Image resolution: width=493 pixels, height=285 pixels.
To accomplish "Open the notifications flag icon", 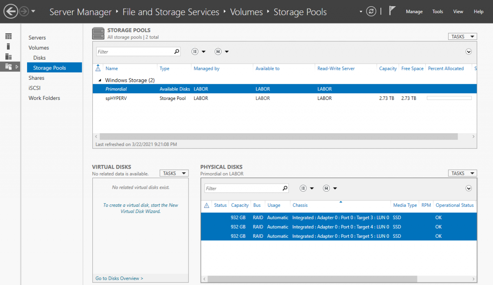I will [x=392, y=11].
